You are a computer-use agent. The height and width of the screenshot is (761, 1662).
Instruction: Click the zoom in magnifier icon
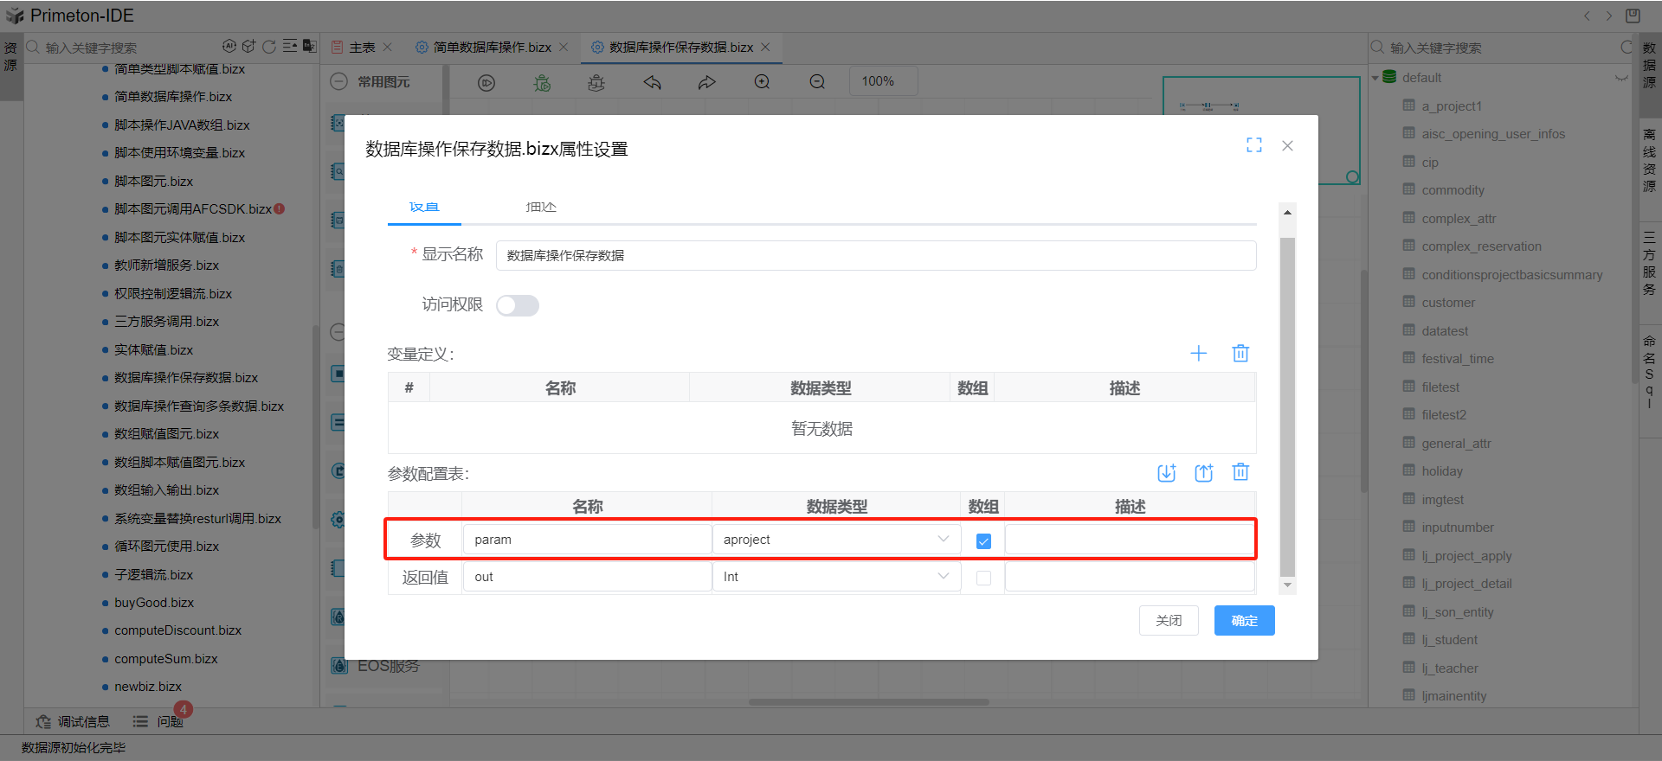762,82
